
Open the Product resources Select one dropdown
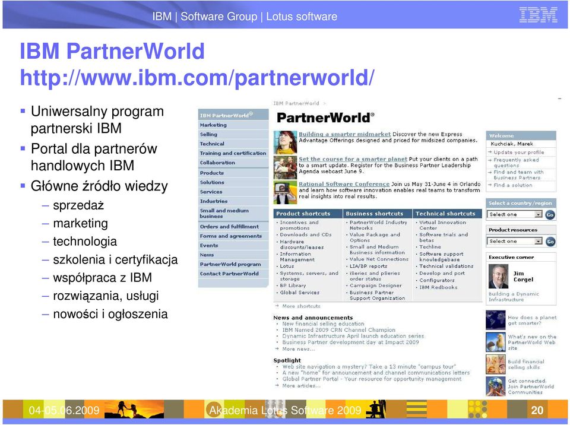point(515,241)
